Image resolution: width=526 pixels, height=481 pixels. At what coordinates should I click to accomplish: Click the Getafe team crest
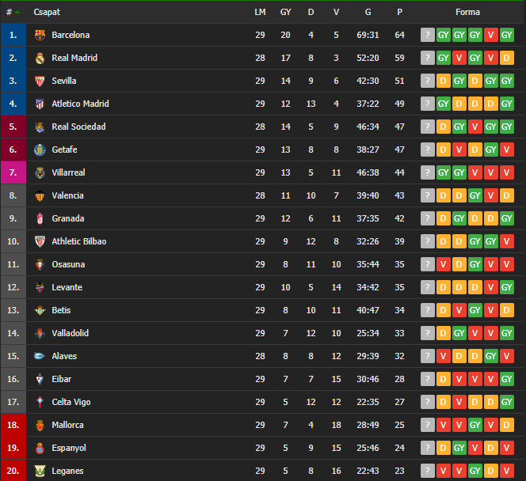click(x=40, y=150)
